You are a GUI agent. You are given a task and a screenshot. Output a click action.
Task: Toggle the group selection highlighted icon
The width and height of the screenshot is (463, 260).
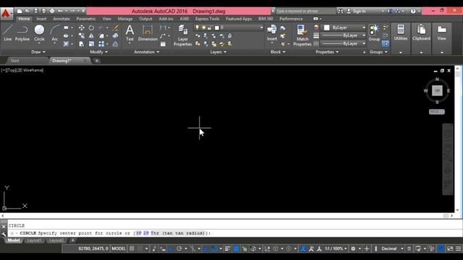(x=385, y=43)
